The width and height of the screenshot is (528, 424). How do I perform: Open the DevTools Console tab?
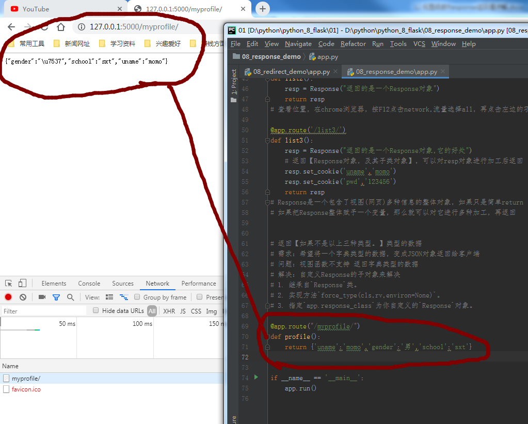tap(89, 284)
